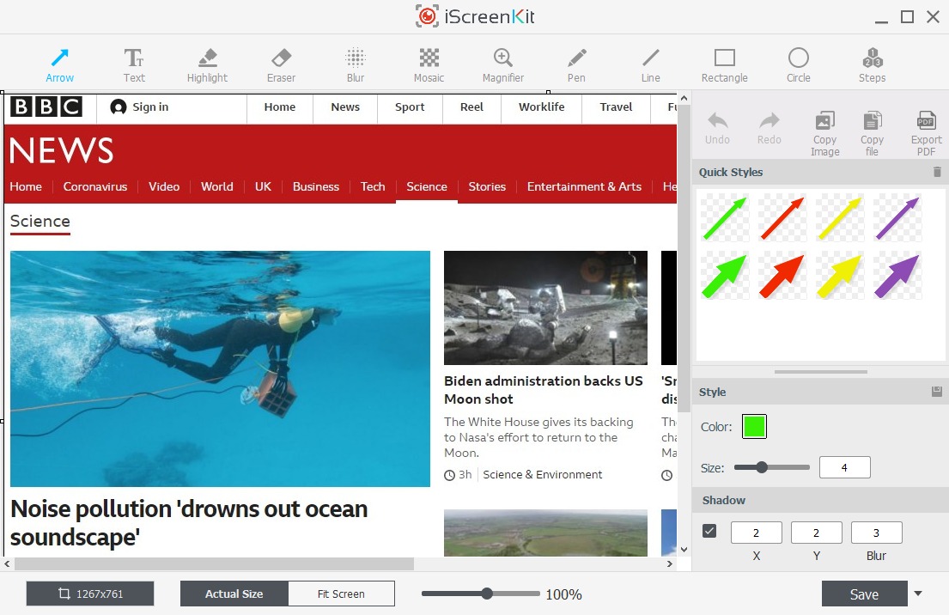Choose the Eraser tool

click(281, 65)
